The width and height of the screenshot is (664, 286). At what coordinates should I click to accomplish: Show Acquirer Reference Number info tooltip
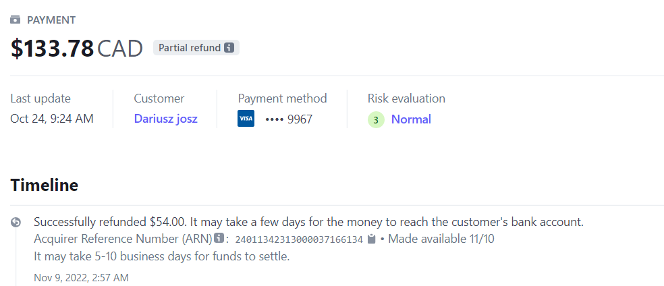coord(219,238)
